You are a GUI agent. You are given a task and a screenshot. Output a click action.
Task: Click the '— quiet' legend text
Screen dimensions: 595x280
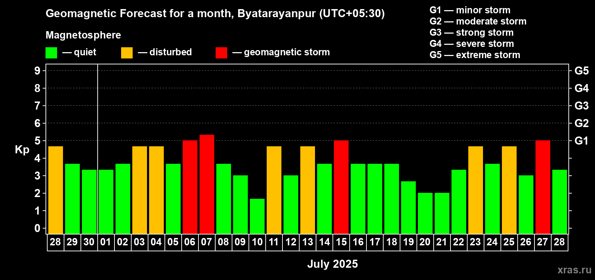[x=79, y=52]
